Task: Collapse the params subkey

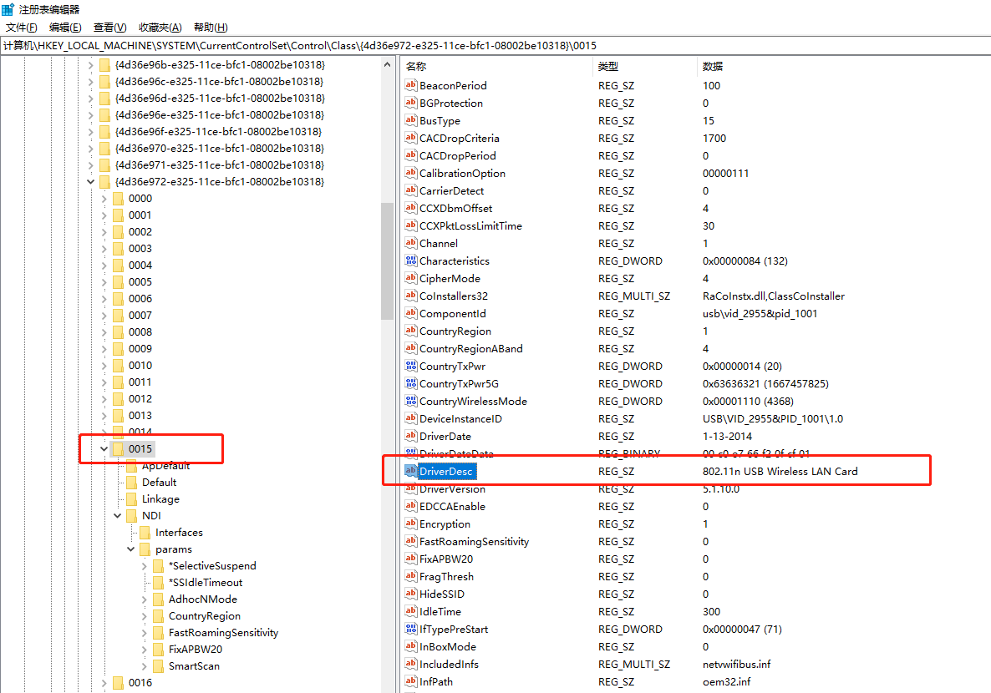Action: click(131, 549)
